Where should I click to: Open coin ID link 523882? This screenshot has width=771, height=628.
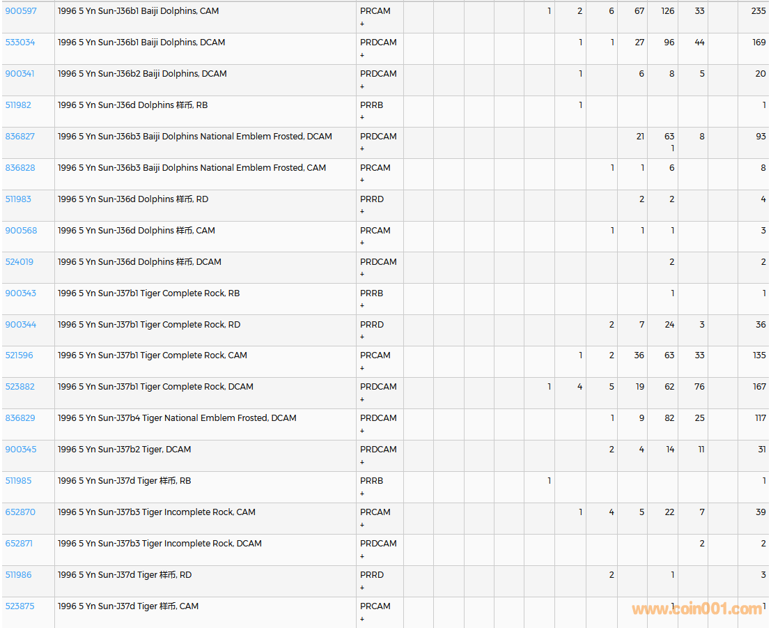(20, 387)
